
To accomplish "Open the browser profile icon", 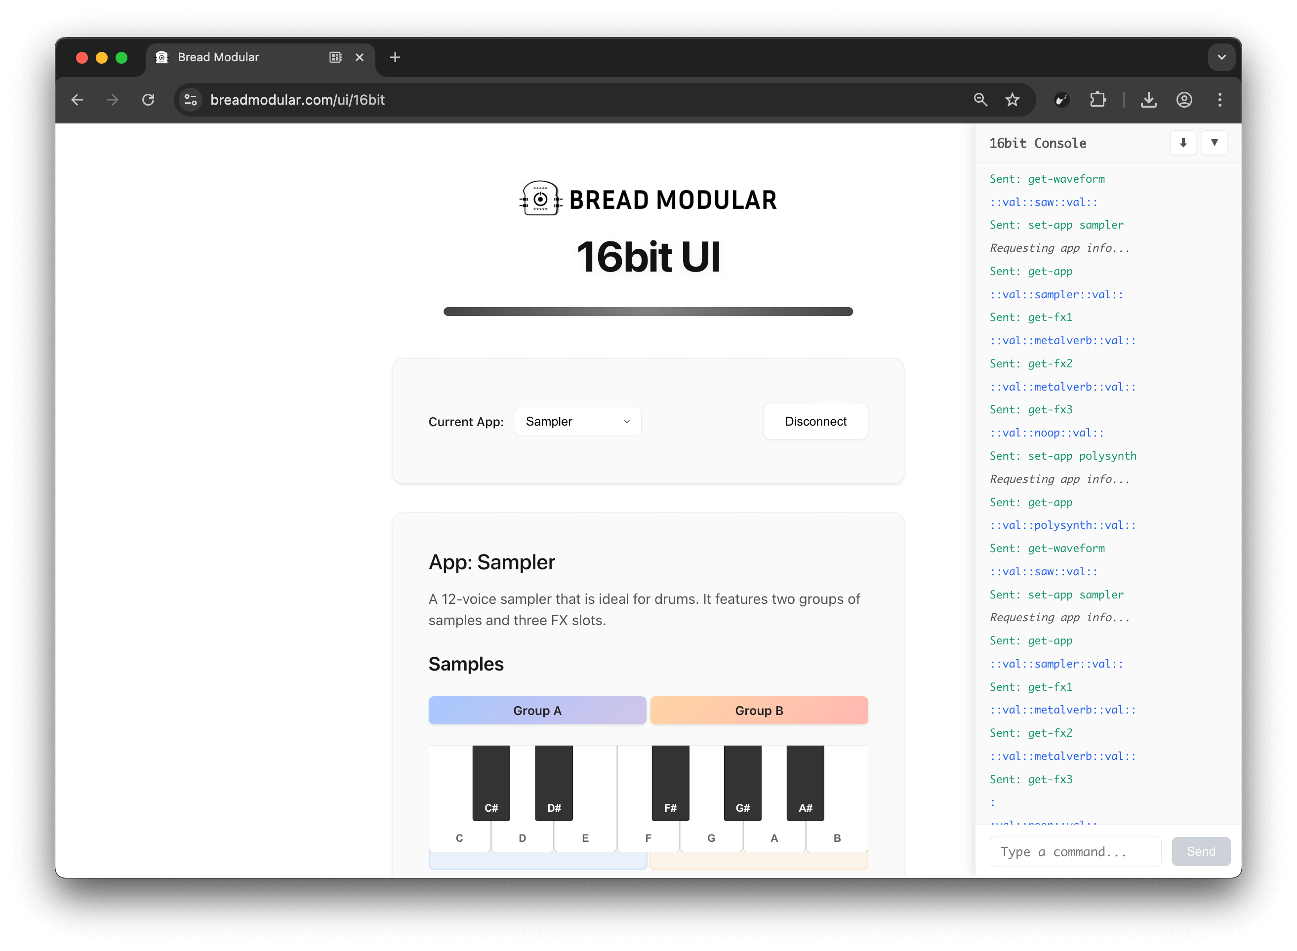I will click(1184, 100).
